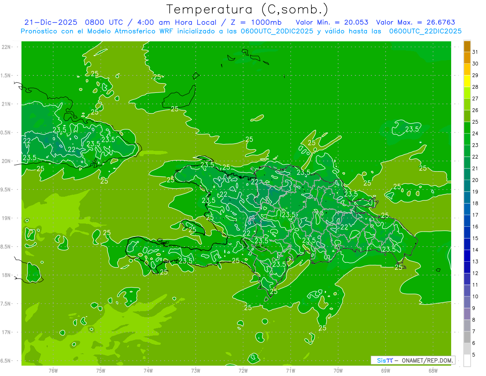Click the '1.5N' latitude label
Viewport: 486px width, 376px height.
[6, 75]
